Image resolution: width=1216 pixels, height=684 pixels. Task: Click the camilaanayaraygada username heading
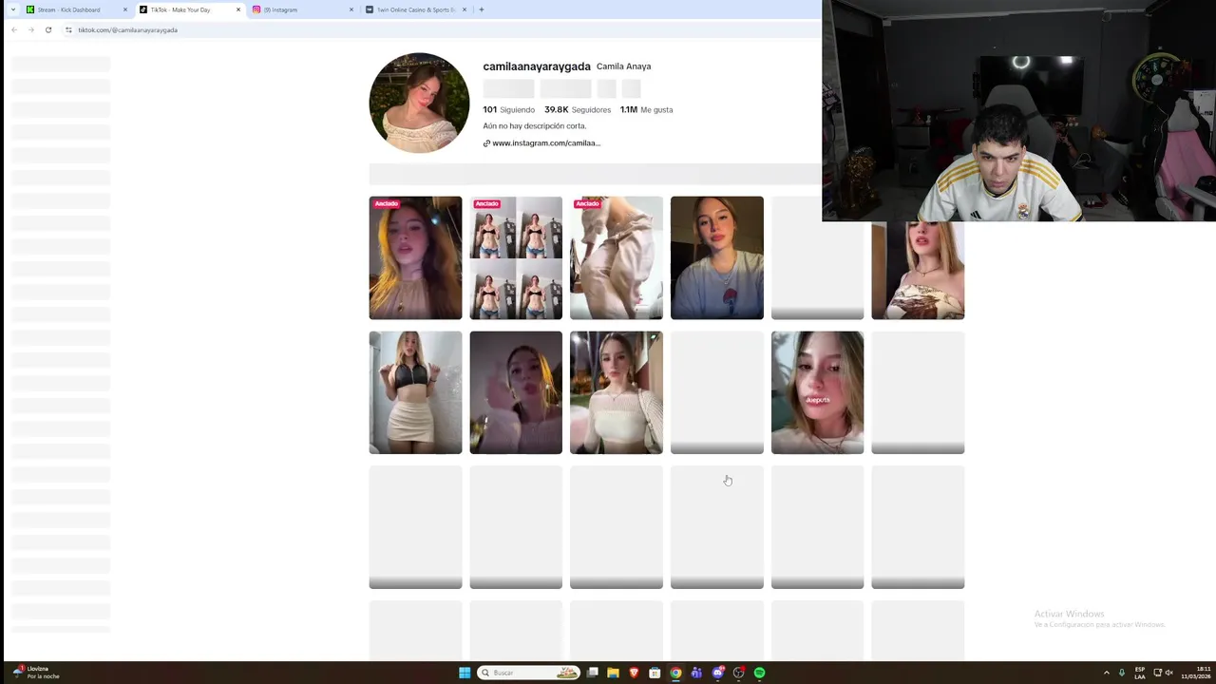coord(537,66)
